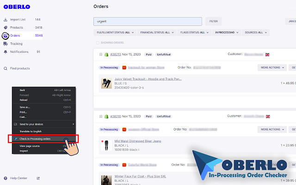
Task: Click Winter Faux Fur Coat thumbnail
Action: 106,180
